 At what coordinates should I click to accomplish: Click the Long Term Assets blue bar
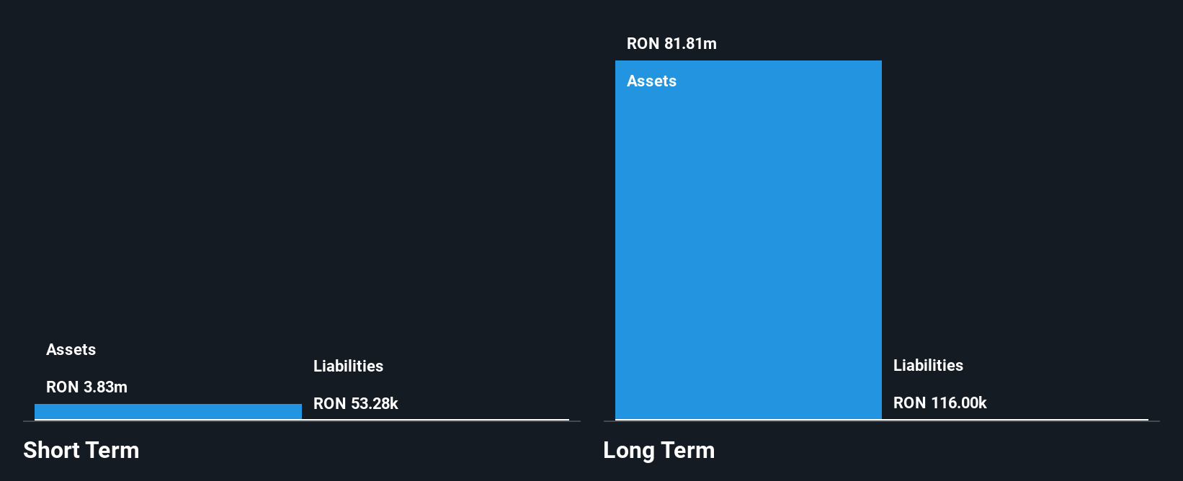tap(749, 240)
